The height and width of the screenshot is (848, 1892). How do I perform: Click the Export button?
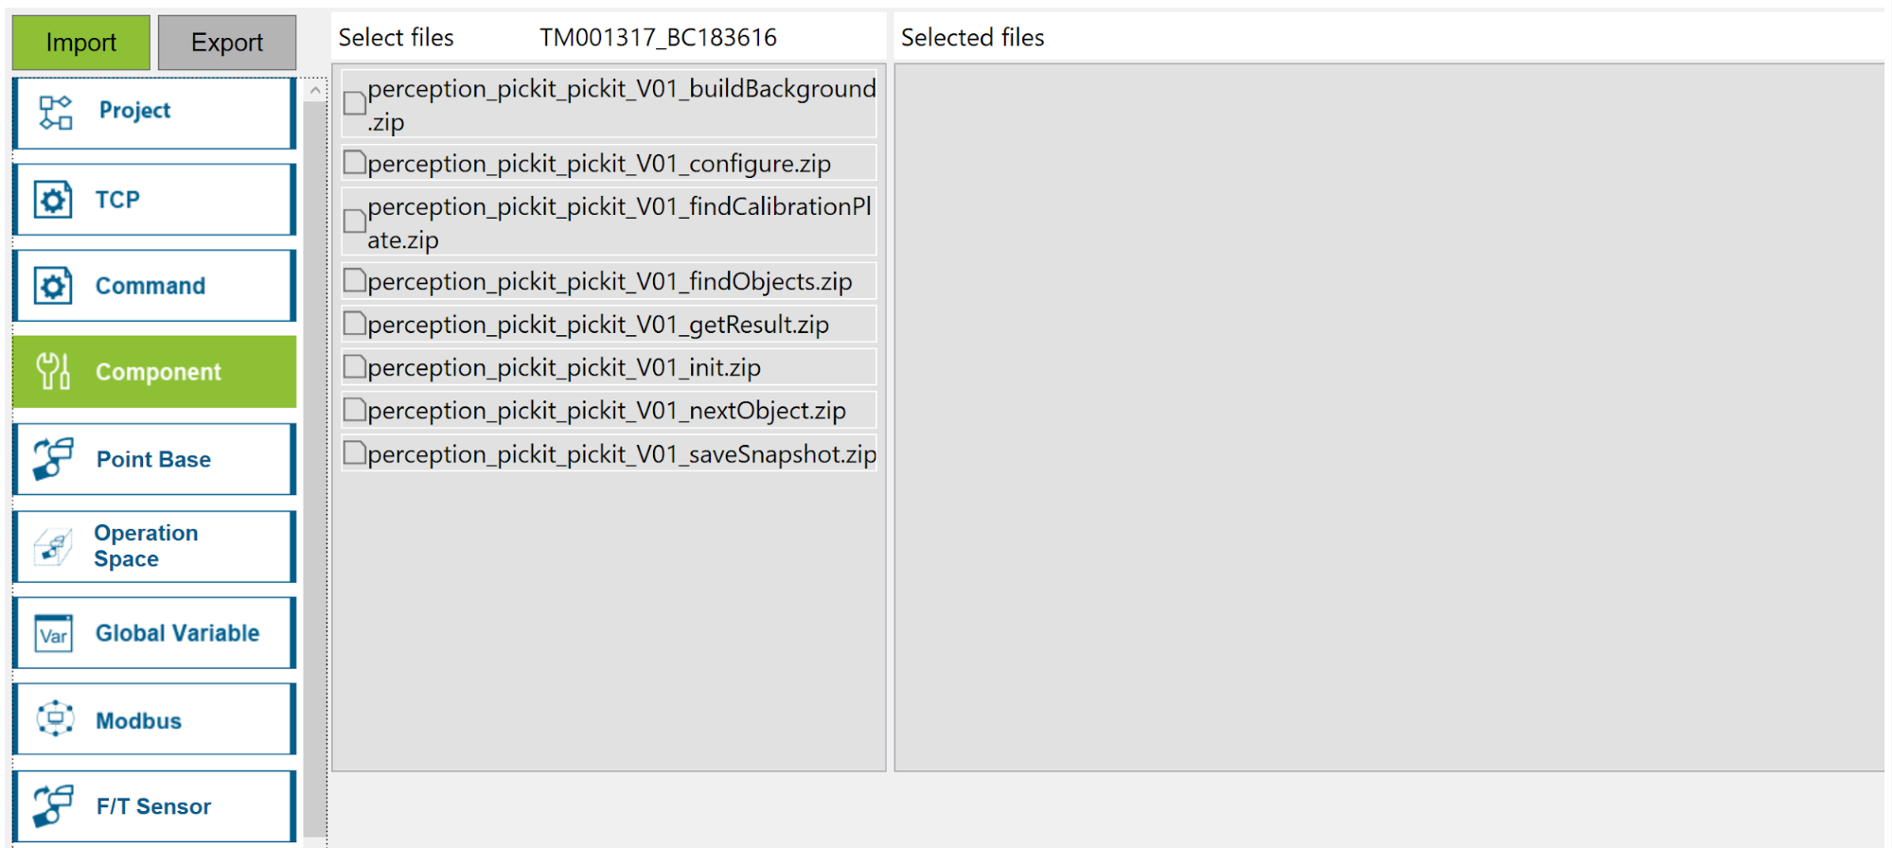(227, 42)
